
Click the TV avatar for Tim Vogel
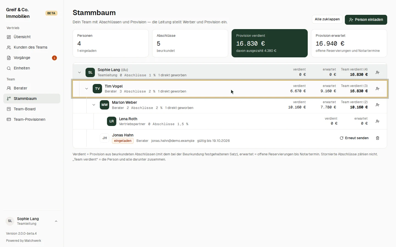(97, 89)
